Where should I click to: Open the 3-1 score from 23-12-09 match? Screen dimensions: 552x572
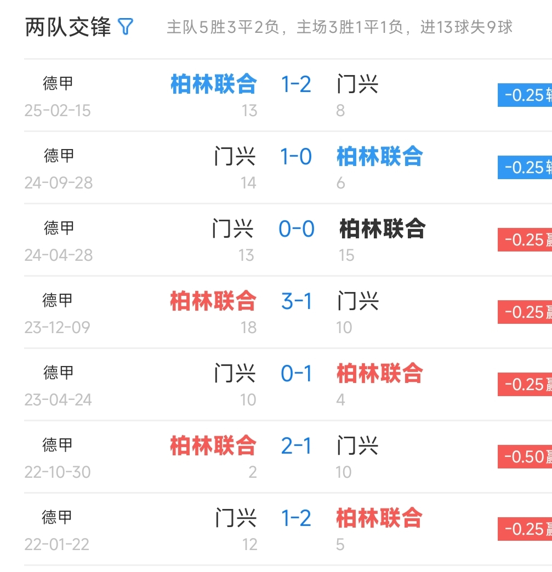[x=296, y=301]
